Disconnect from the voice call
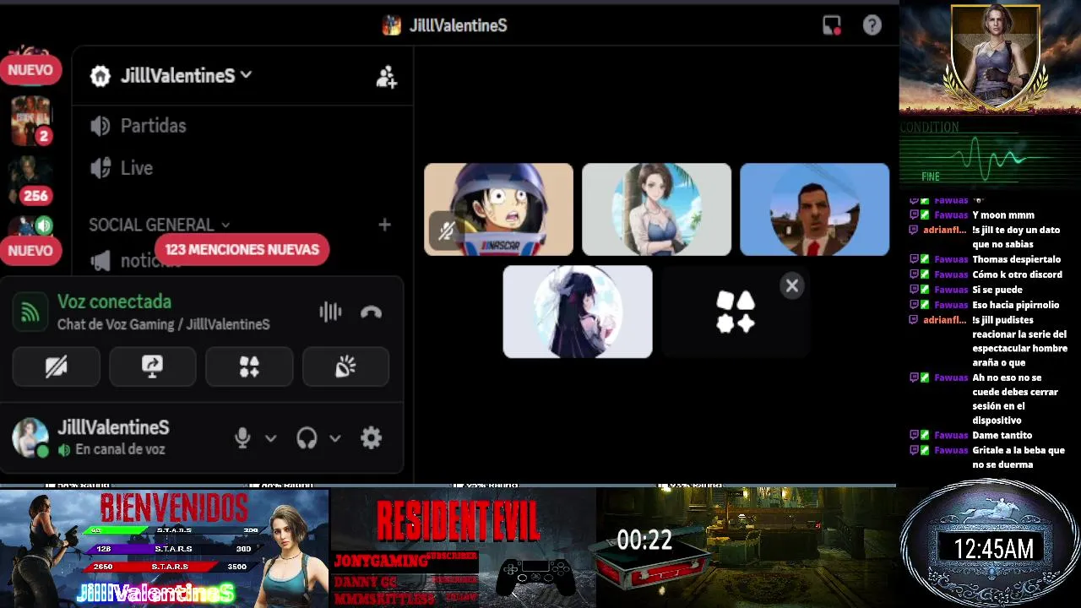Image resolution: width=1081 pixels, height=608 pixels. coord(371,312)
